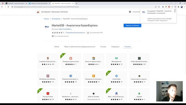Close the extension installed notification popup
Screen dimensions: 186x105
[x=175, y=10]
